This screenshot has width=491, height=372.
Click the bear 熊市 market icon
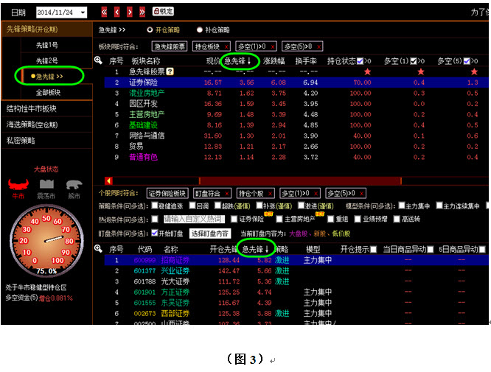click(x=74, y=184)
